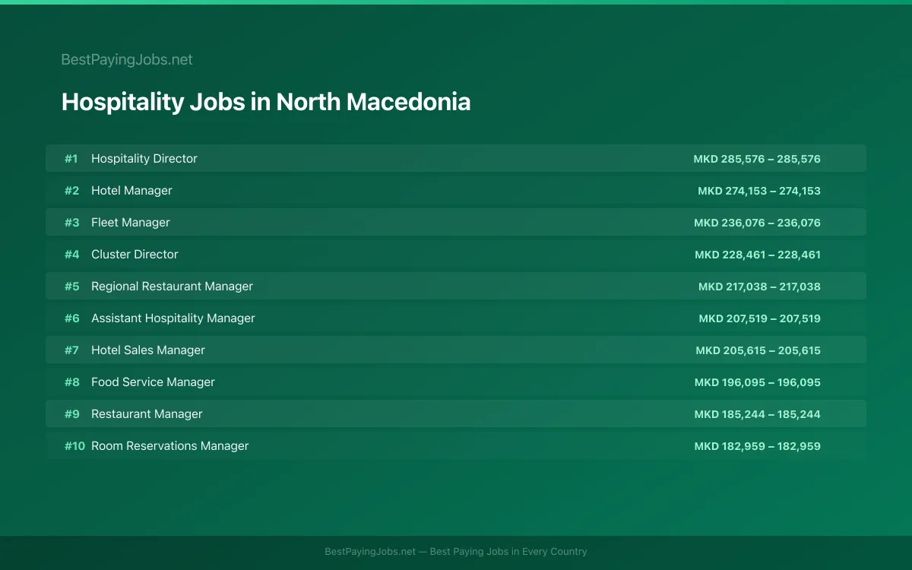Click salary MKD 228,461 – 228,461

pos(758,255)
